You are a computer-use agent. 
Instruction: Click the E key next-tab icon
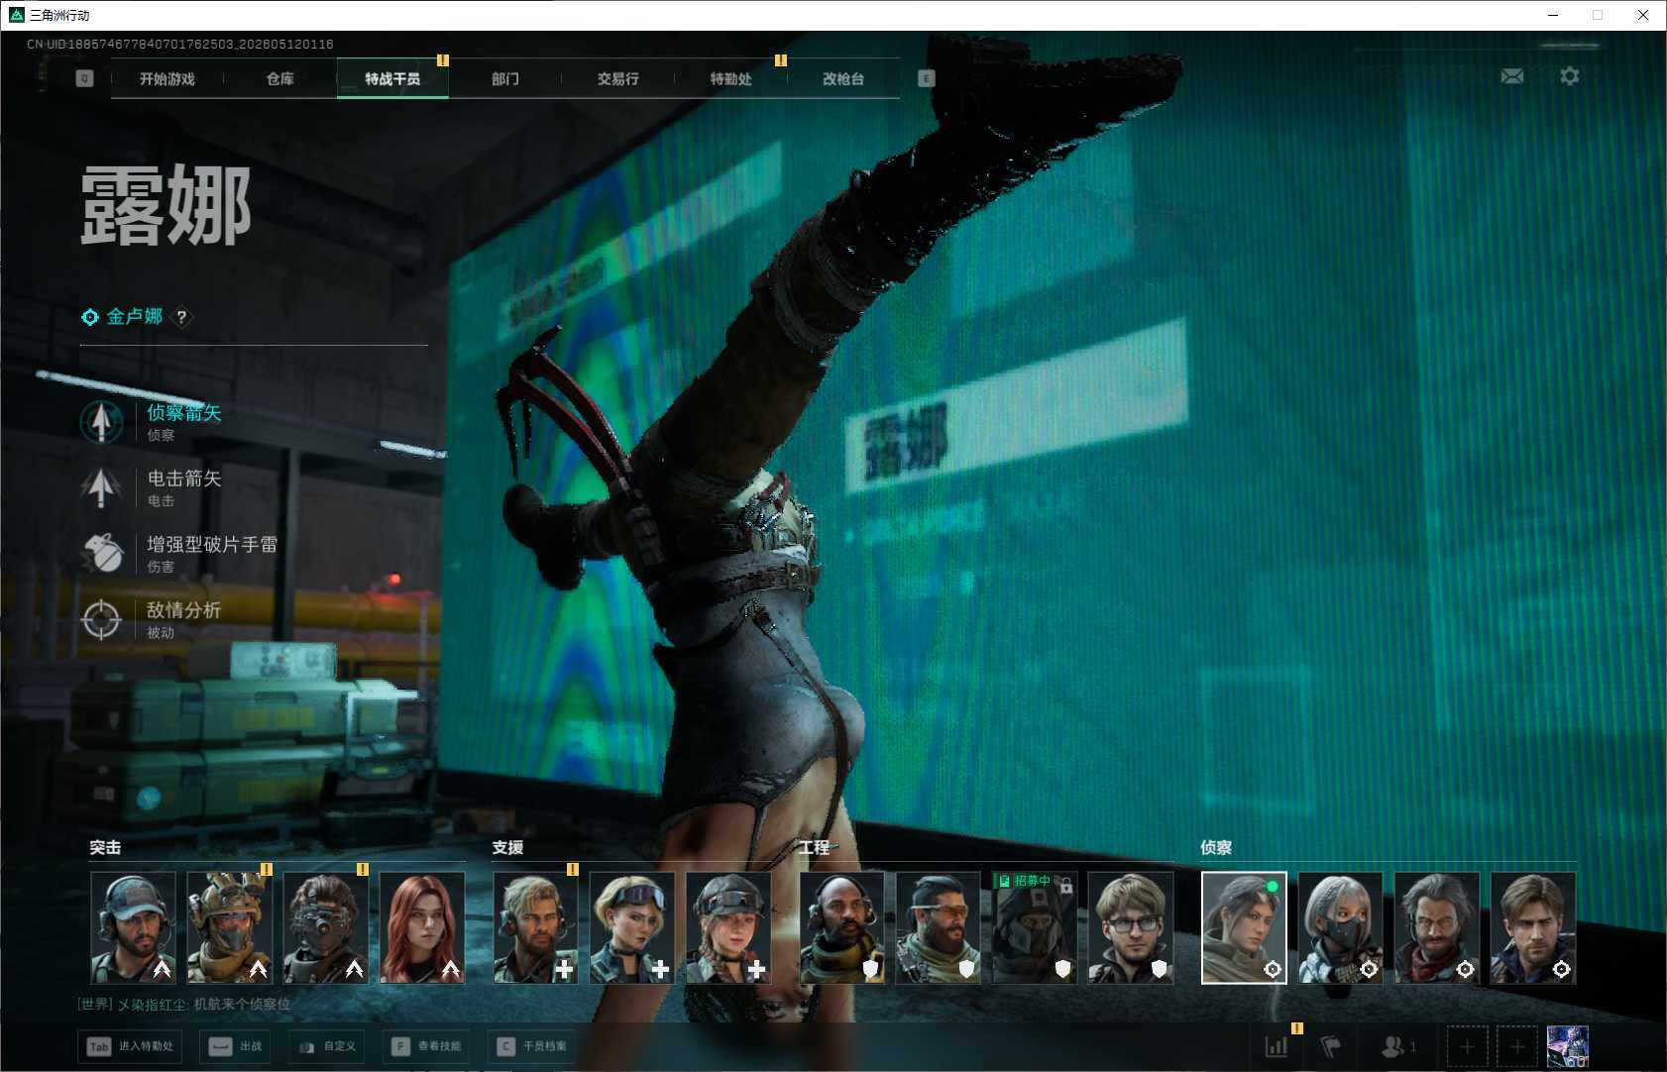coord(926,78)
